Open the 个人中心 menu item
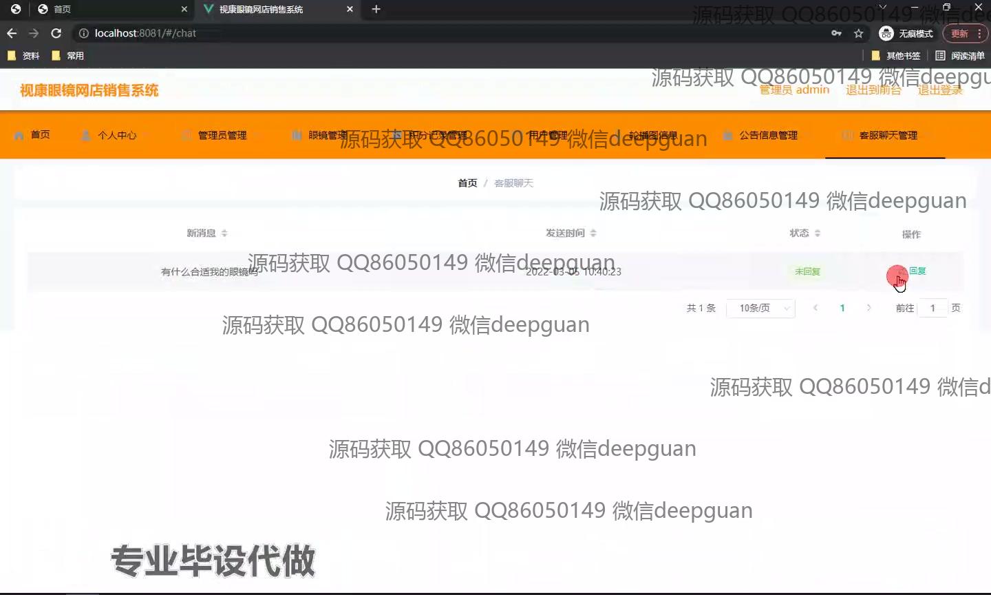 (x=116, y=136)
